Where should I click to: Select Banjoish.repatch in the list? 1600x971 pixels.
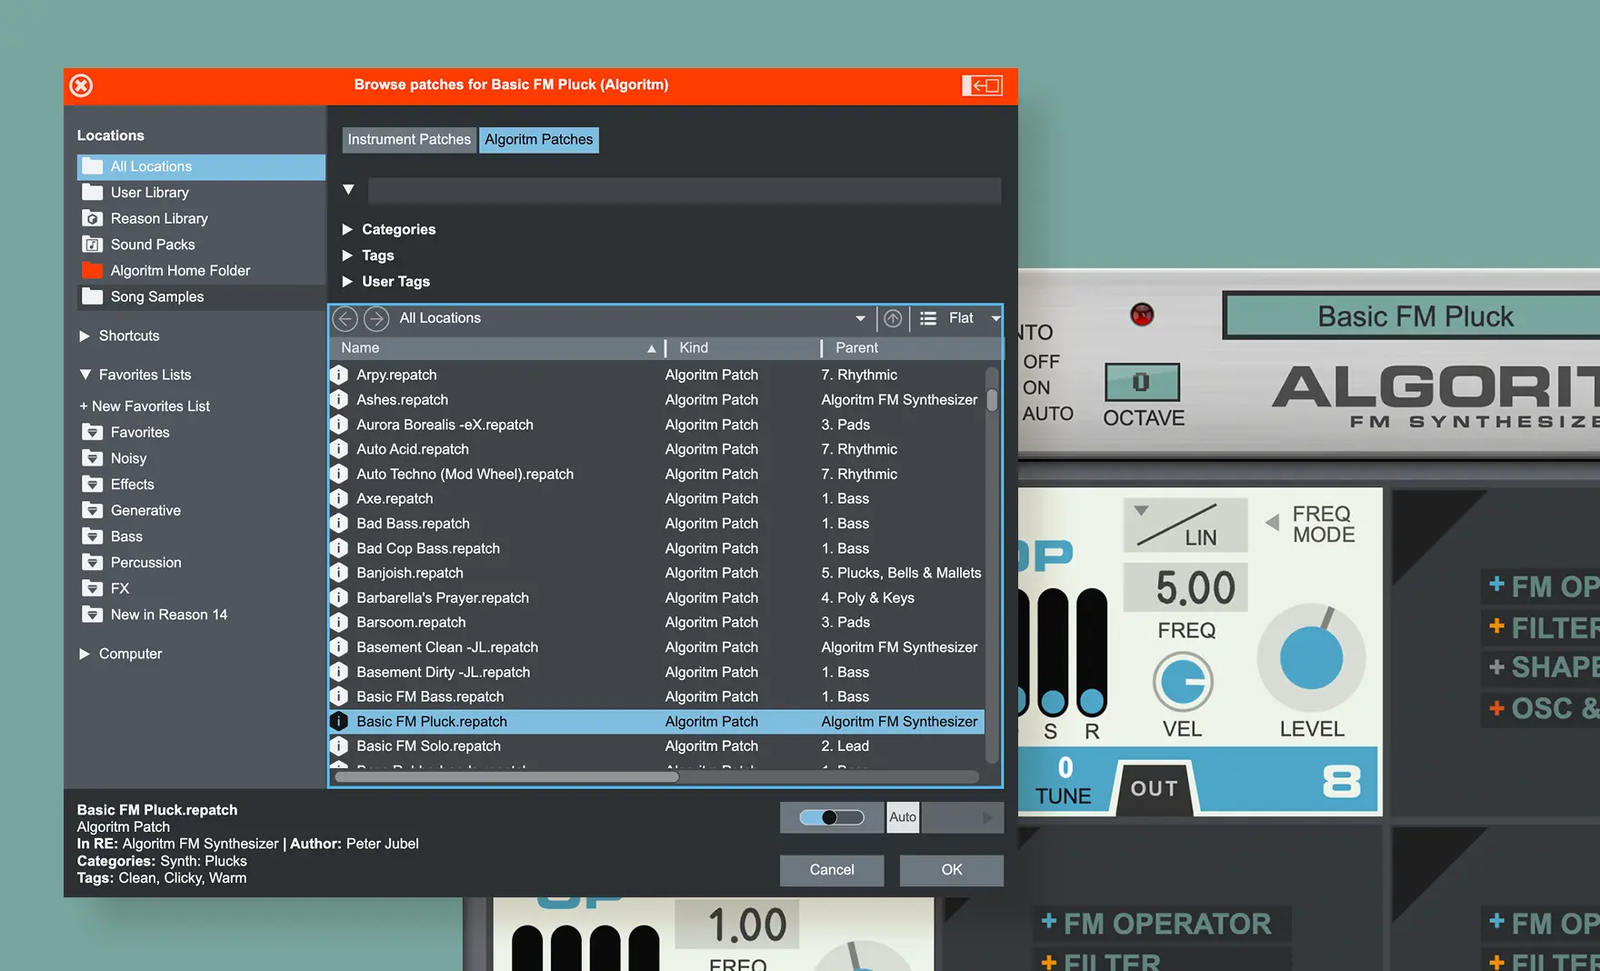[656, 573]
